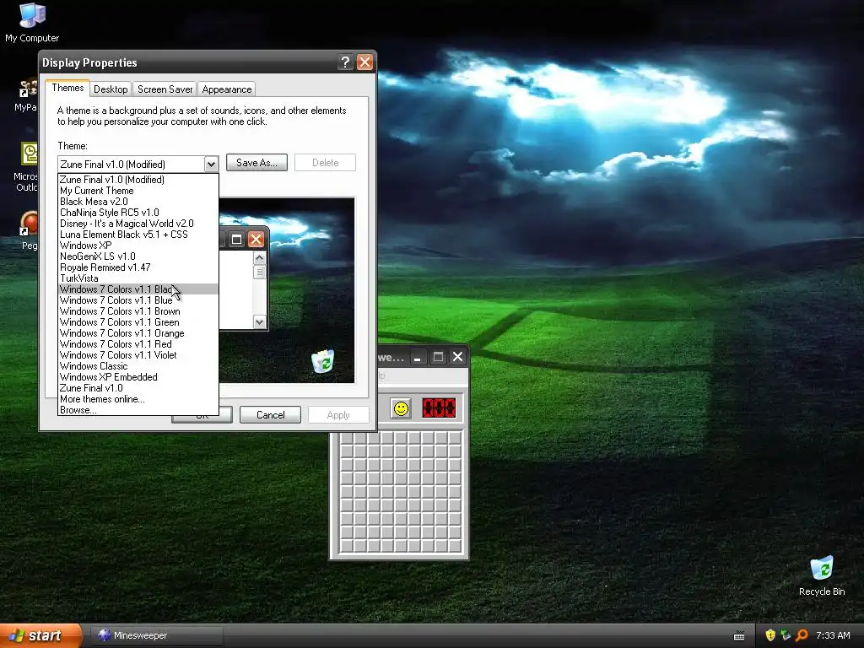Click the Minesweeper smiley face button
864x648 pixels.
click(x=401, y=408)
